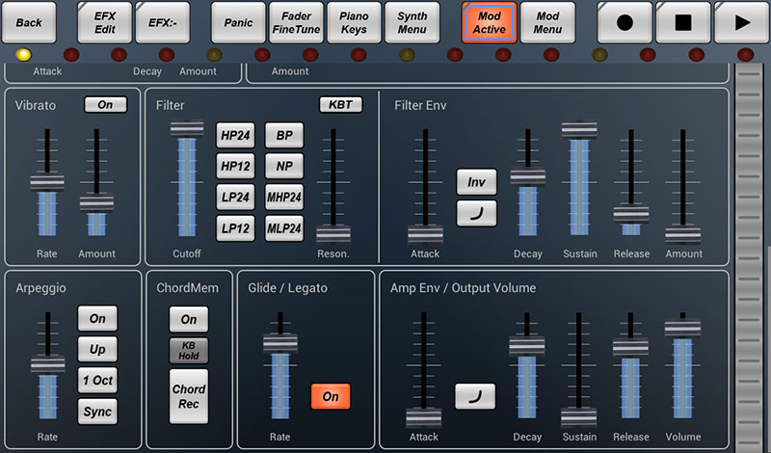Click the Vibrato Amount slider handle
The height and width of the screenshot is (453, 771).
[97, 202]
